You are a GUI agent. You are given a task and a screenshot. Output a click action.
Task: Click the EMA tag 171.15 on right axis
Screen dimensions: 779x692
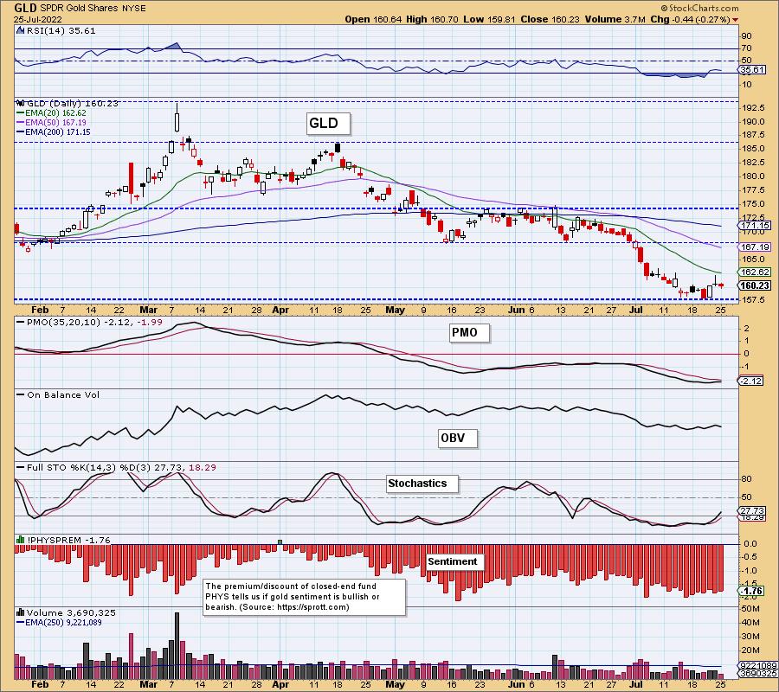click(755, 226)
